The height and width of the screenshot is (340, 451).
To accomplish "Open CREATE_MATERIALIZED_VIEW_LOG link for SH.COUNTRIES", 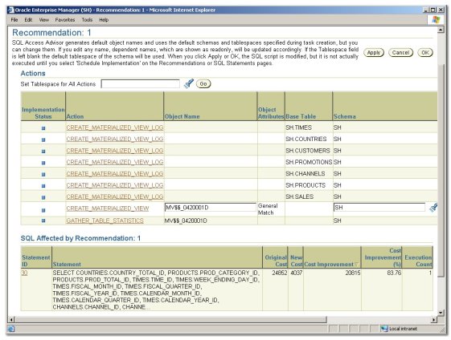I will pyautogui.click(x=115, y=139).
